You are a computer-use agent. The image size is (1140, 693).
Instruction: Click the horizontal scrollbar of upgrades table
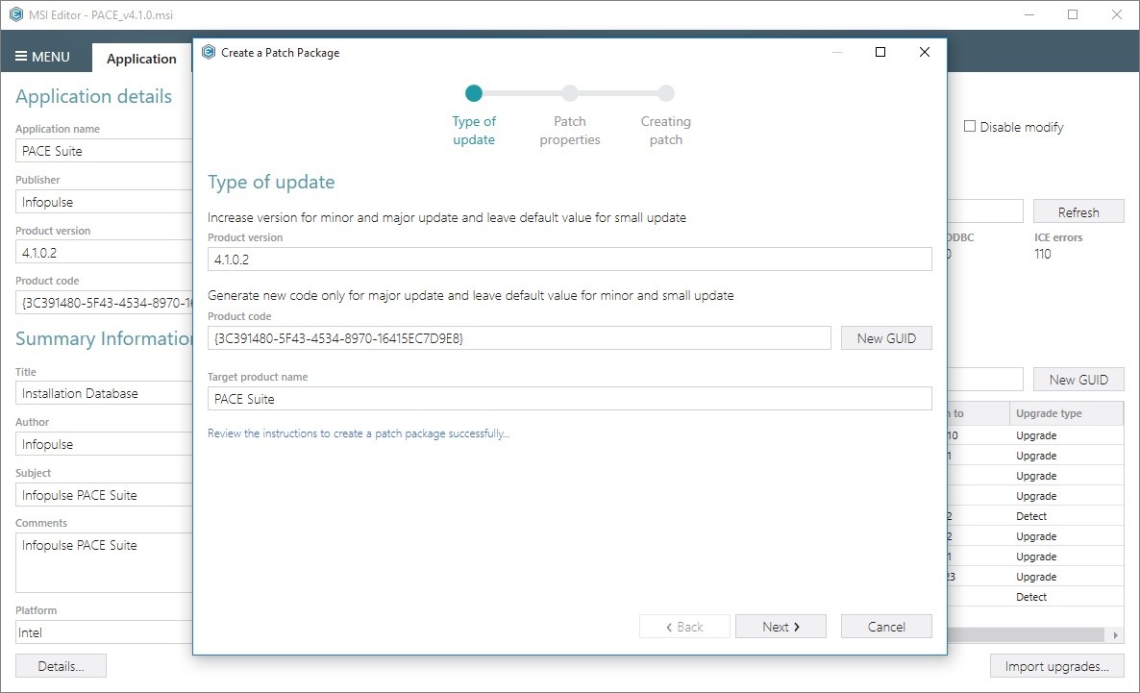pyautogui.click(x=1026, y=634)
